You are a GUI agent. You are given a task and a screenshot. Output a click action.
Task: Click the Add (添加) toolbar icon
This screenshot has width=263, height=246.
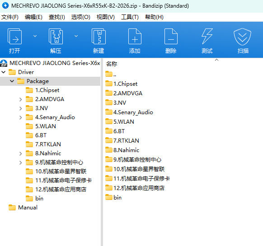tap(135, 37)
